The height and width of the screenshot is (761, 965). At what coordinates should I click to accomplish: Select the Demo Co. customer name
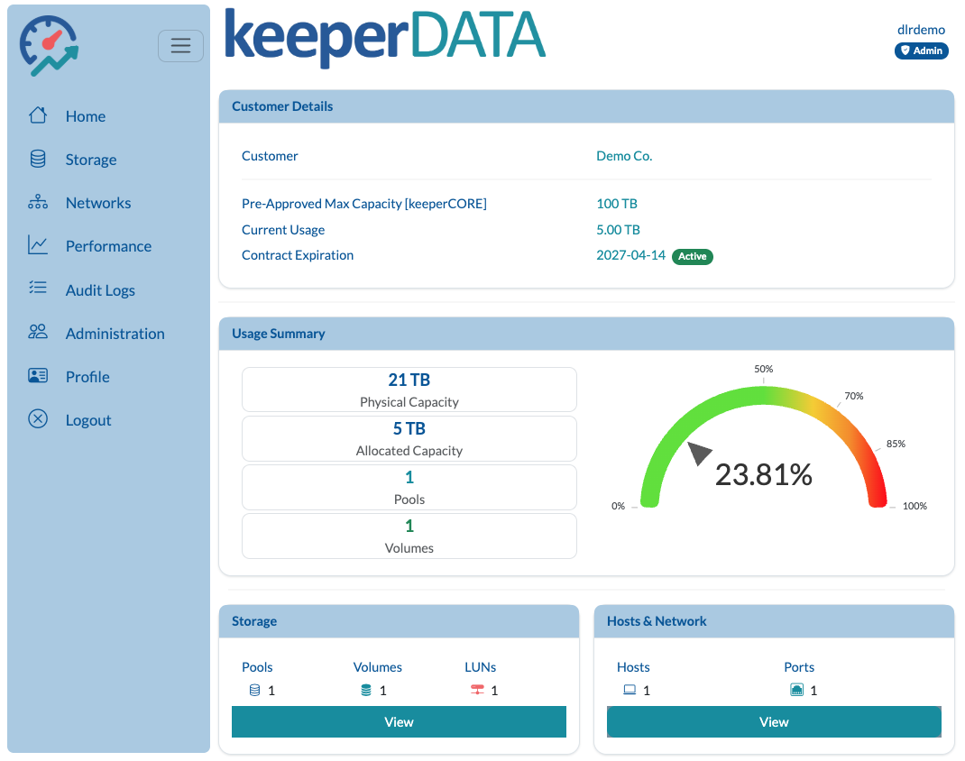624,156
